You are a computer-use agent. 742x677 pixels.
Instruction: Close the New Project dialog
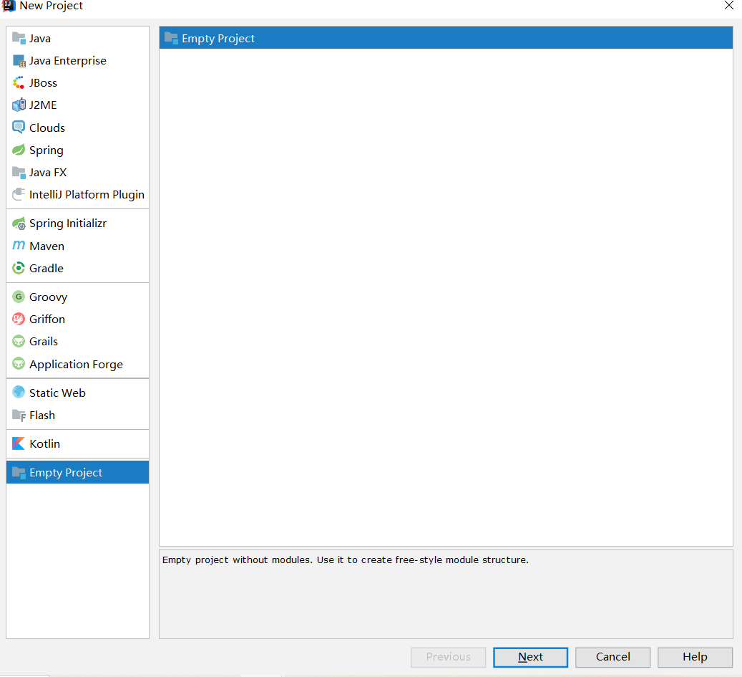pos(728,6)
